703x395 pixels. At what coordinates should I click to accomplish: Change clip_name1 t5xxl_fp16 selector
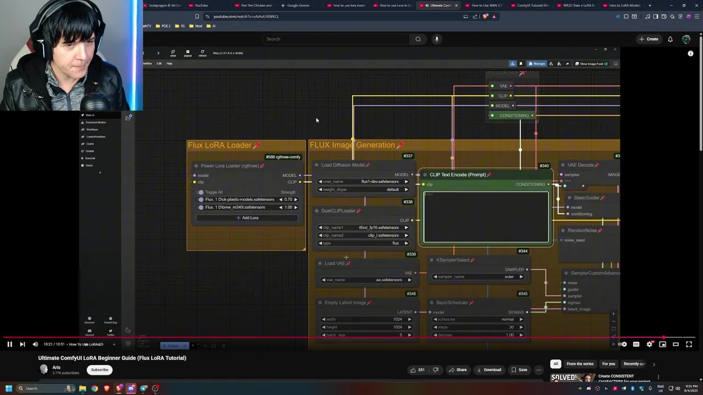(x=363, y=228)
